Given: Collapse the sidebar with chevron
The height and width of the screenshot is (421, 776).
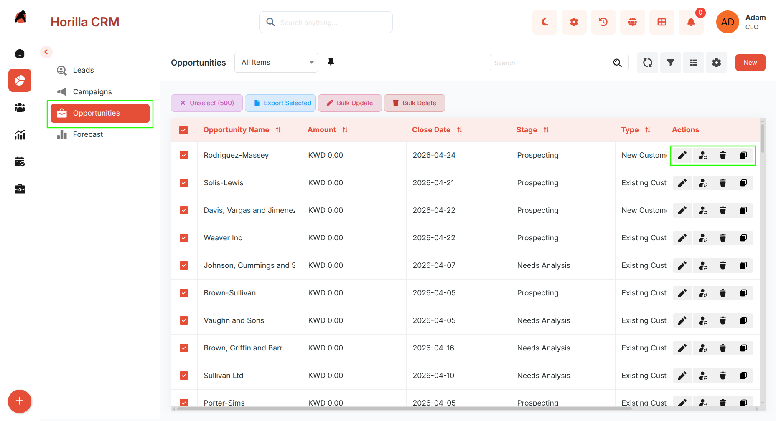Looking at the screenshot, I should 46,52.
